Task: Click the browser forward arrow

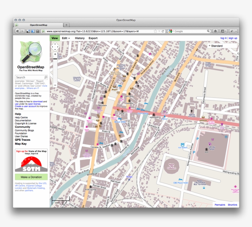Action: click(23, 31)
